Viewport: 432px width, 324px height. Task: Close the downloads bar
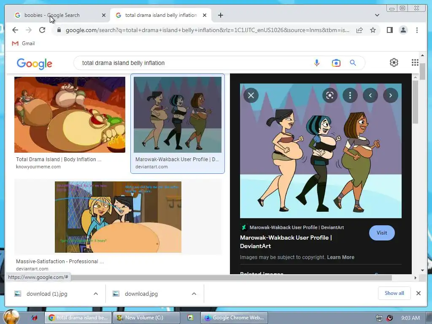(418, 293)
